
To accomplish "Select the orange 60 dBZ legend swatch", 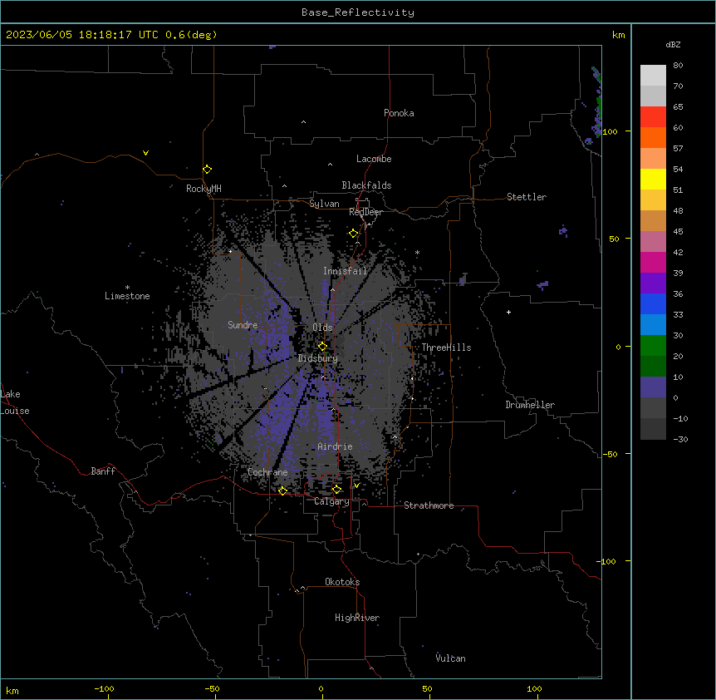I will [653, 137].
